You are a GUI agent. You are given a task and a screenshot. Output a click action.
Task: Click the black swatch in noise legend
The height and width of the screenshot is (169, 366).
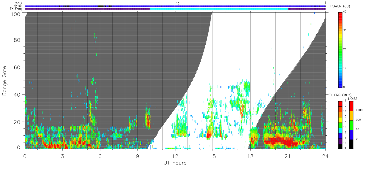tap(351, 144)
